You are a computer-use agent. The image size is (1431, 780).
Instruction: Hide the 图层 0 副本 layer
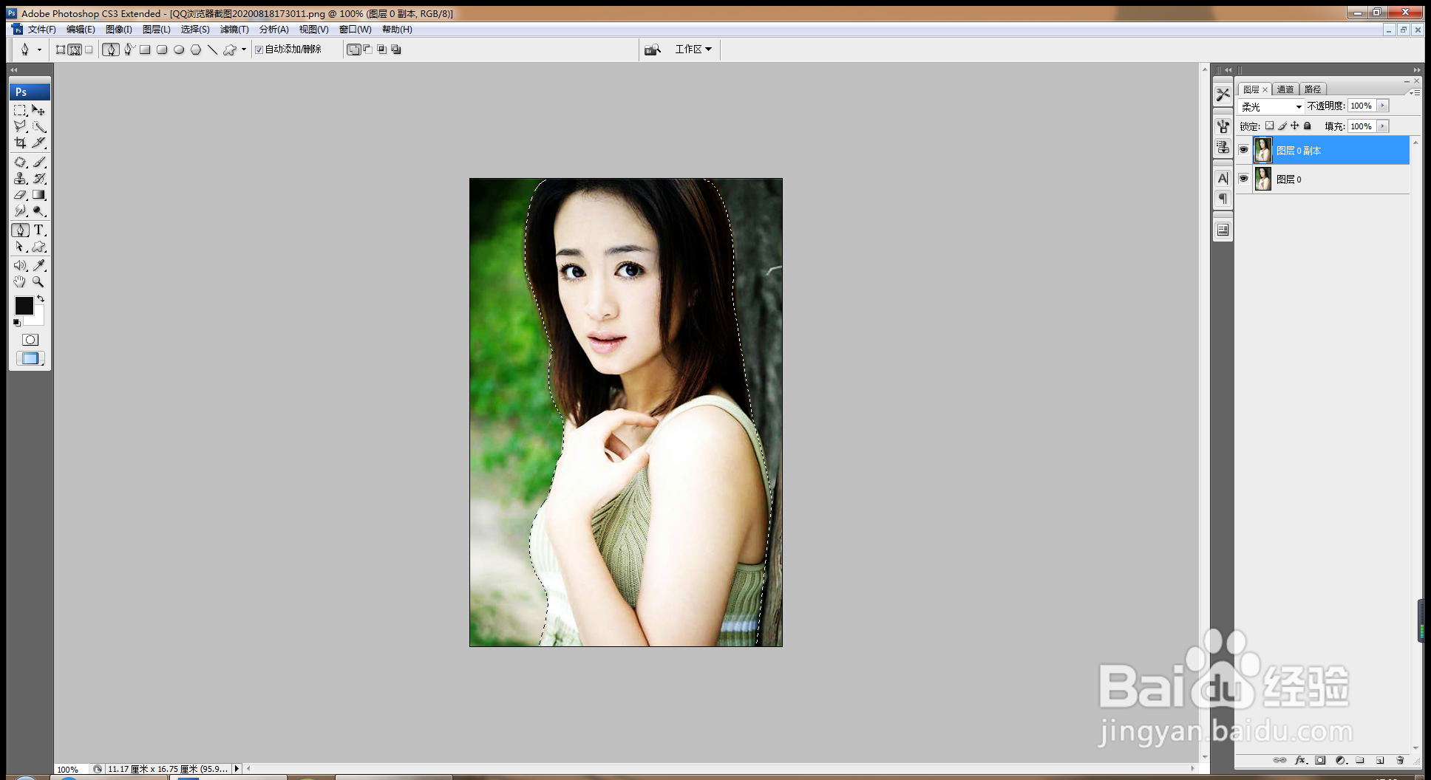pos(1243,150)
